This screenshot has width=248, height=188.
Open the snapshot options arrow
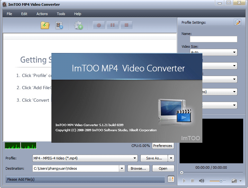[240, 181]
